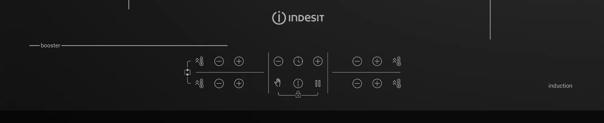Activate booster on the top-left zone
Image resolution: width=604 pixels, height=123 pixels.
tap(199, 61)
